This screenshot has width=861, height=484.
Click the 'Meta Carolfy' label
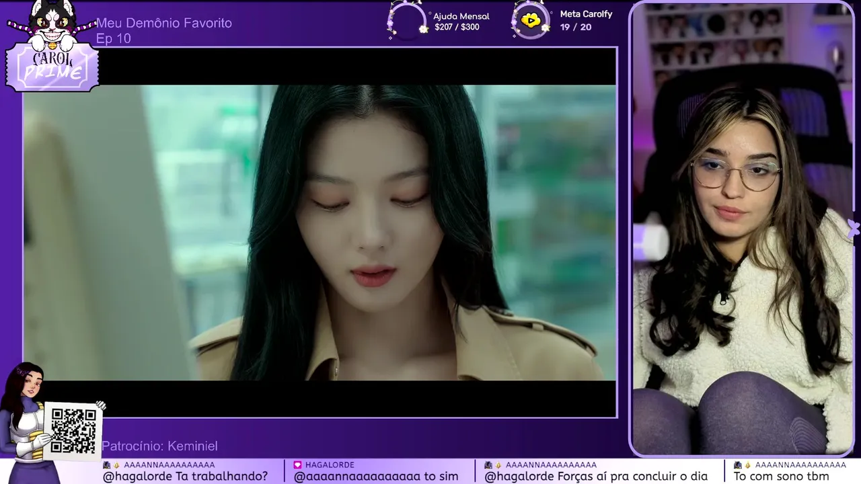[x=586, y=14]
